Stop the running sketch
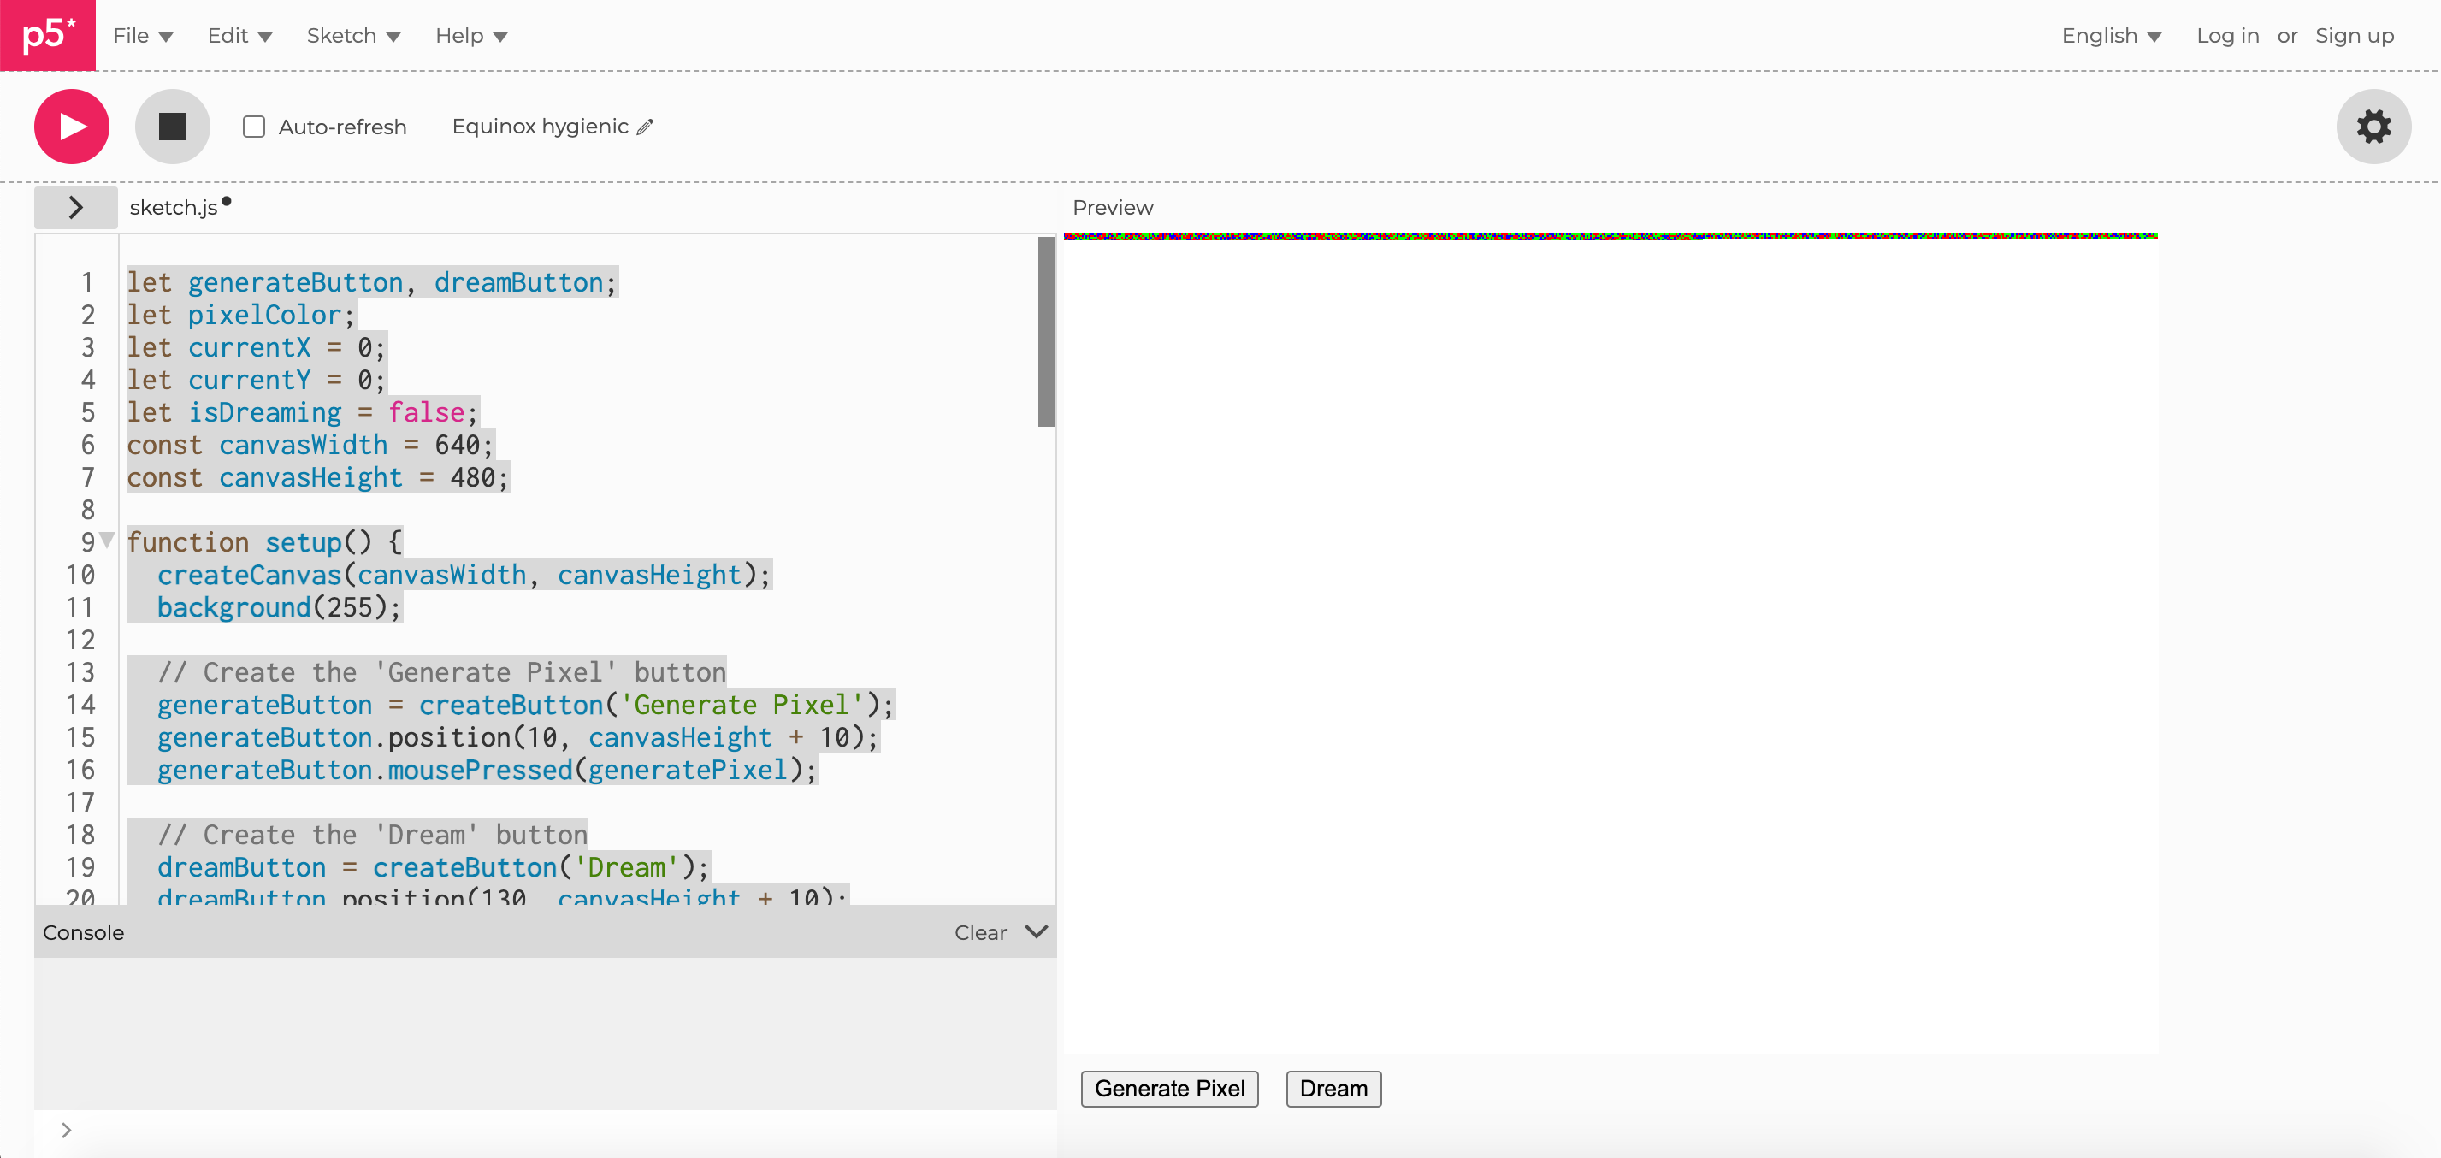2441x1158 pixels. (x=172, y=126)
